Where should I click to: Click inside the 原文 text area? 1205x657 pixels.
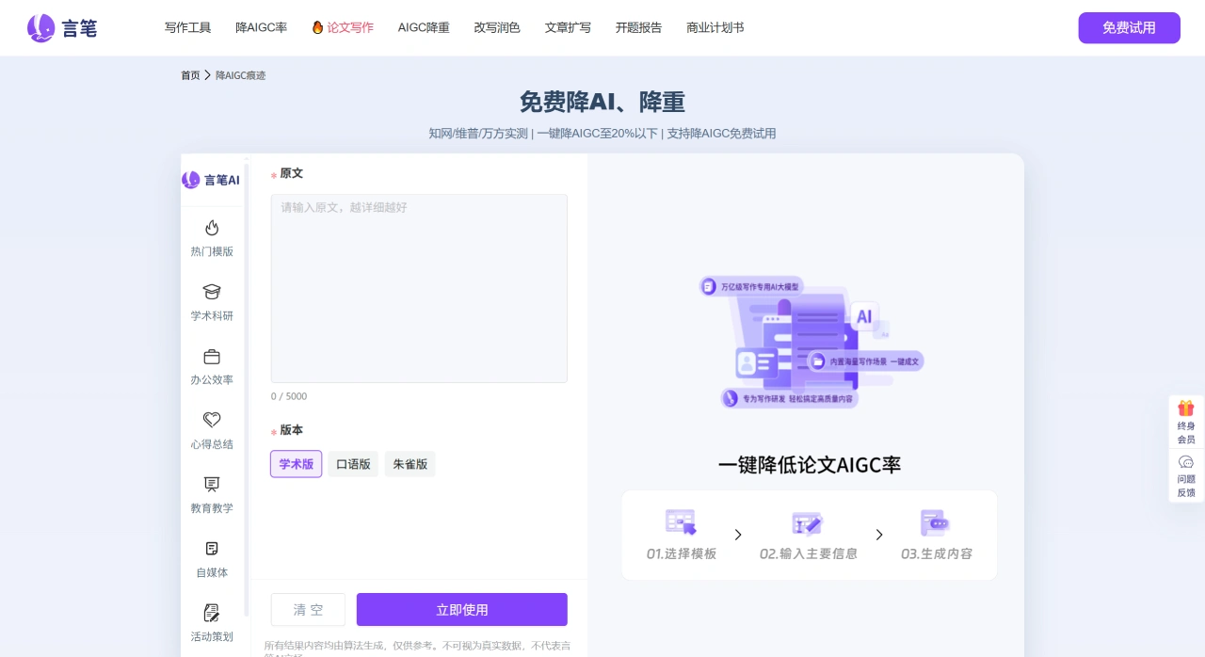pyautogui.click(x=419, y=287)
